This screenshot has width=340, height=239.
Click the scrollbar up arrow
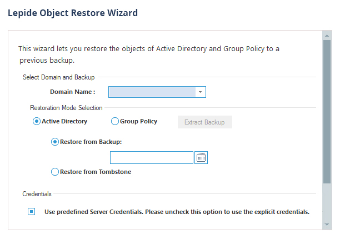[327, 36]
